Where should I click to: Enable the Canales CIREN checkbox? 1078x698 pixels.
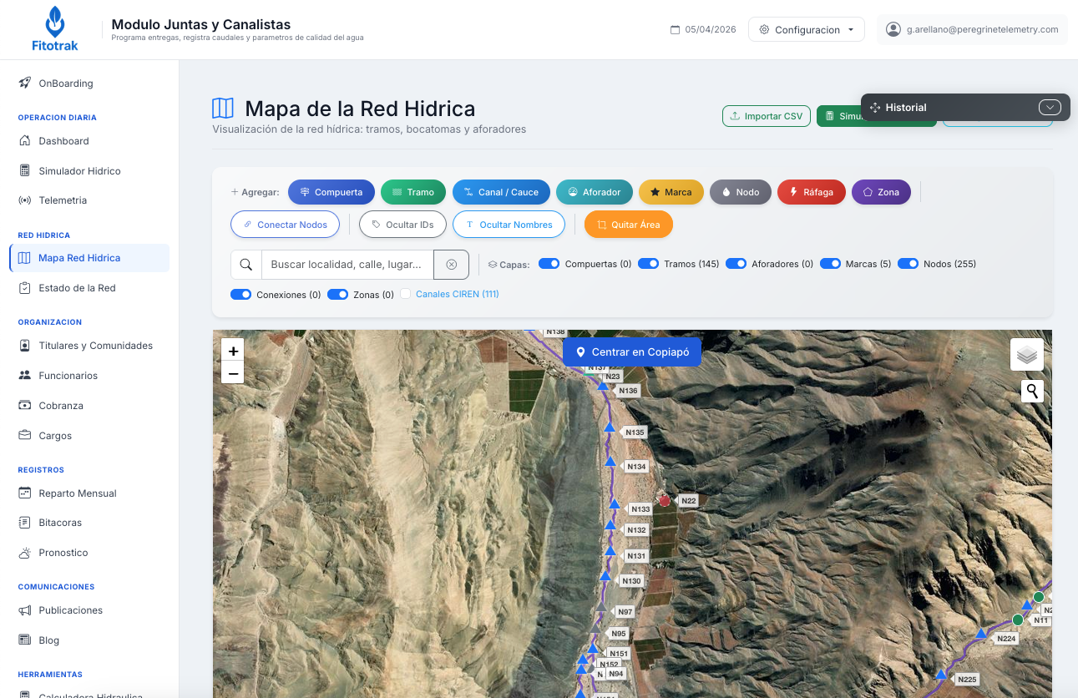pos(405,294)
